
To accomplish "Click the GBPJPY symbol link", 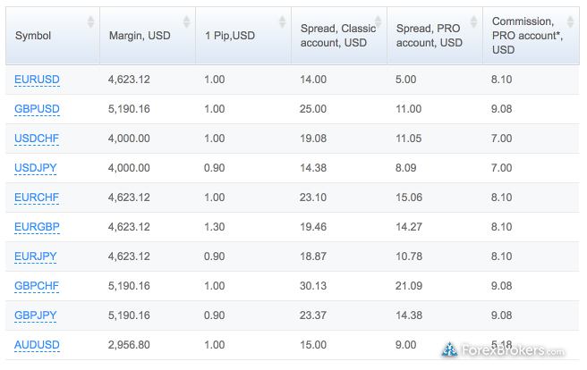I will 35,315.
